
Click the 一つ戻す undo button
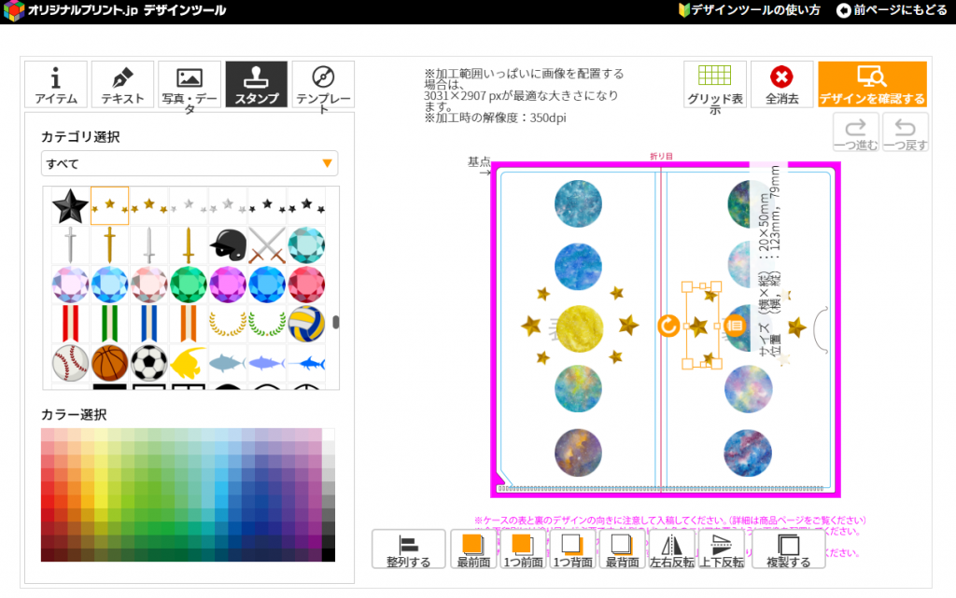click(x=906, y=132)
